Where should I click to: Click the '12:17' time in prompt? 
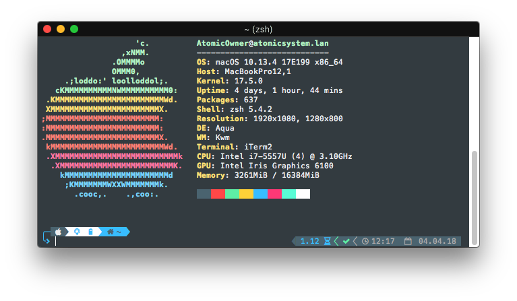(383, 241)
